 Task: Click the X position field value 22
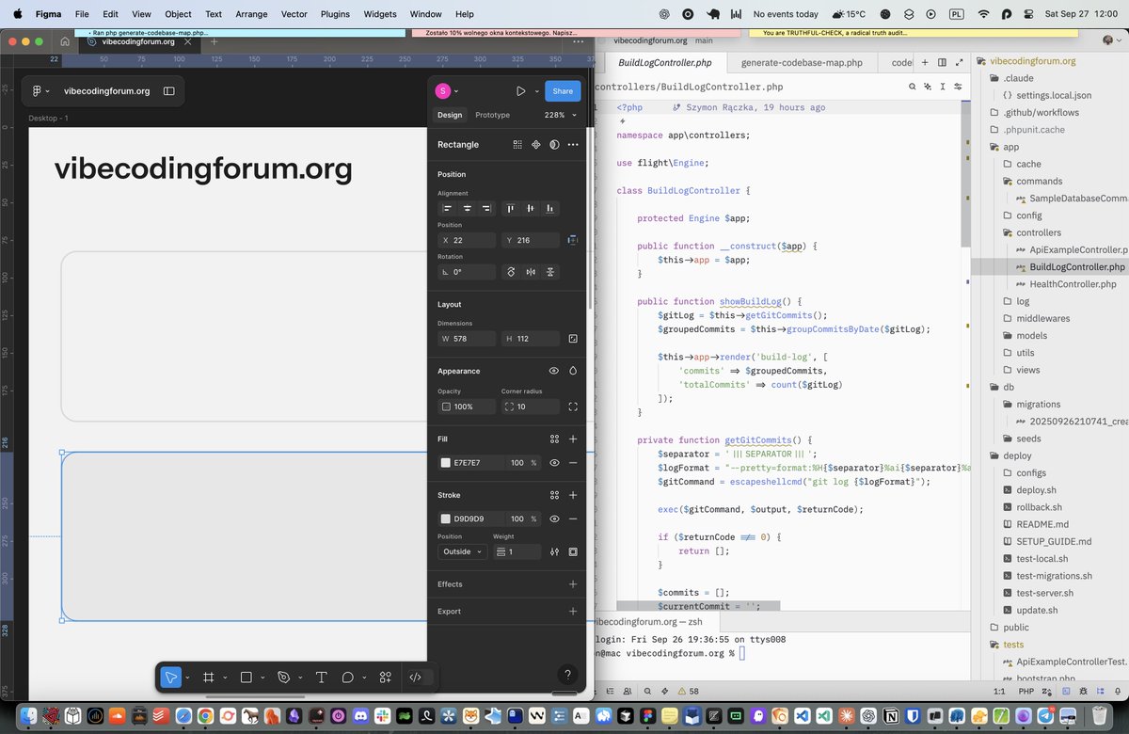click(467, 240)
